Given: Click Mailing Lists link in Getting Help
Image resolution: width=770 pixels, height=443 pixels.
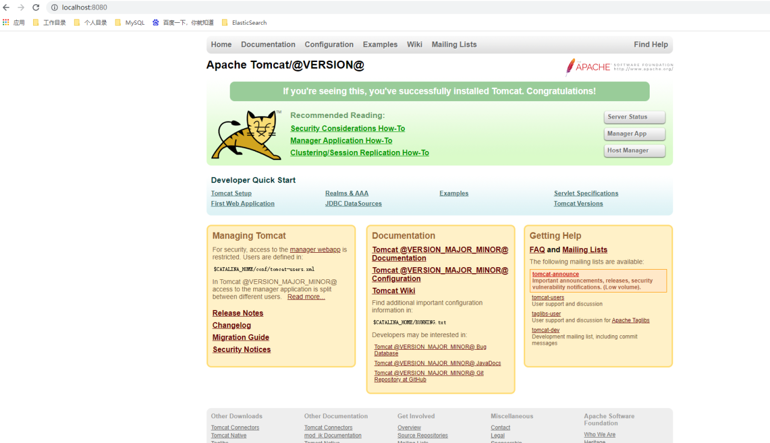Looking at the screenshot, I should 585,250.
